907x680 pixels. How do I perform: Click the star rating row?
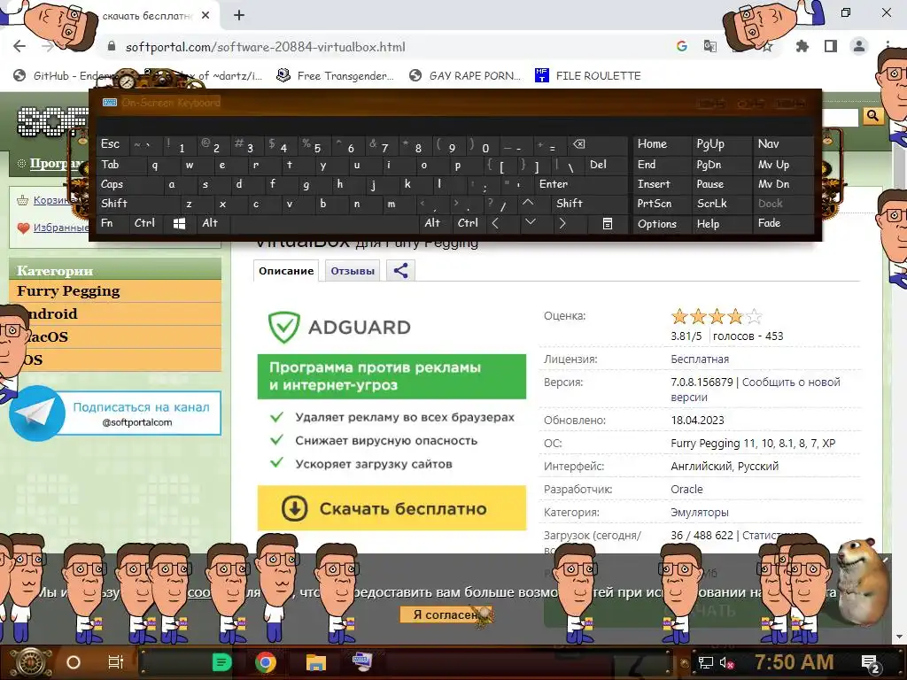pos(716,316)
